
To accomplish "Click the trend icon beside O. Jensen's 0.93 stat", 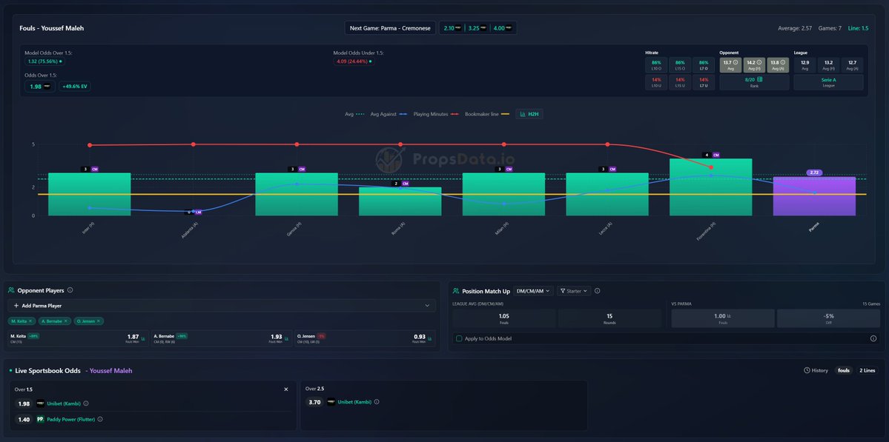I will pos(430,338).
